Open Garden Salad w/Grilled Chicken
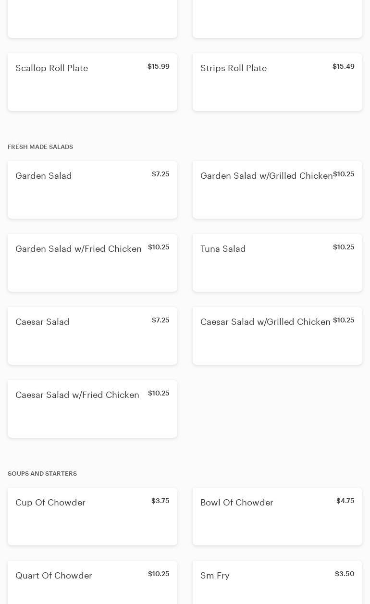The height and width of the screenshot is (604, 370). (277, 190)
